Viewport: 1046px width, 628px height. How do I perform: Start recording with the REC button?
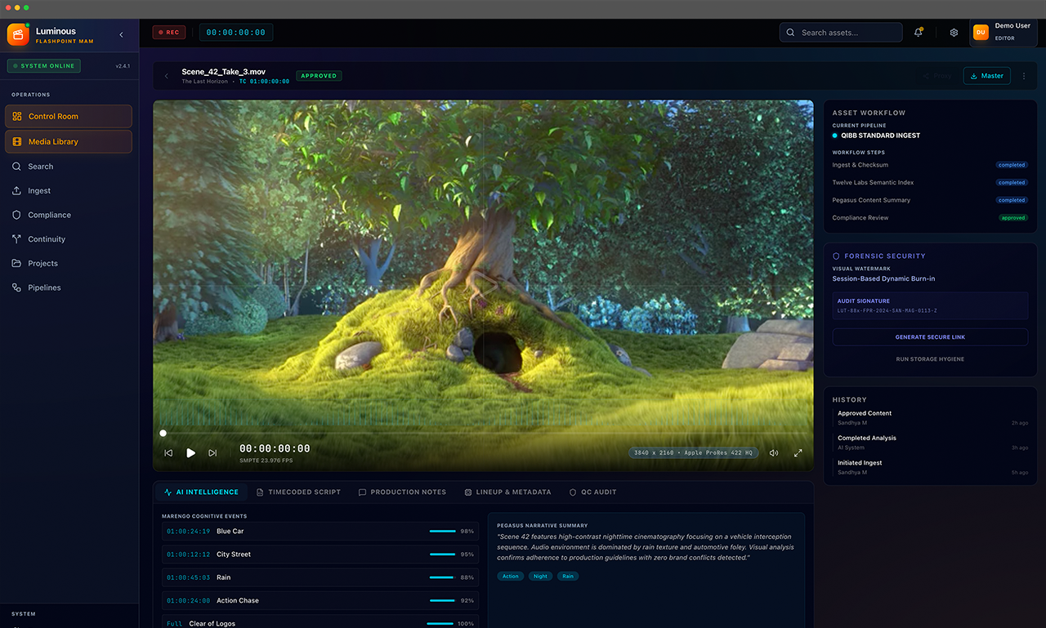(169, 33)
